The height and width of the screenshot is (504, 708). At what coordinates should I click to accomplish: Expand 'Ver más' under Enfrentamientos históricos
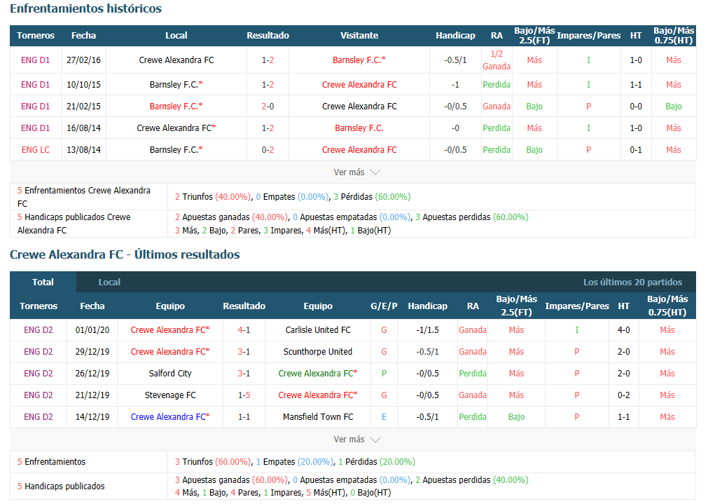point(356,172)
